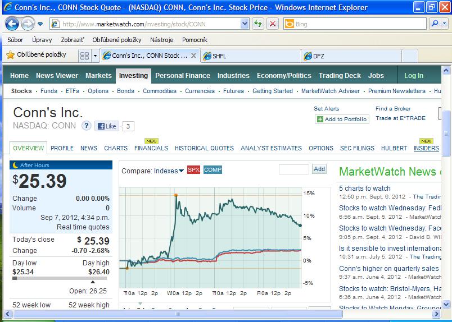
Task: Expand the tab list dropdown arrow
Action: 95,56
